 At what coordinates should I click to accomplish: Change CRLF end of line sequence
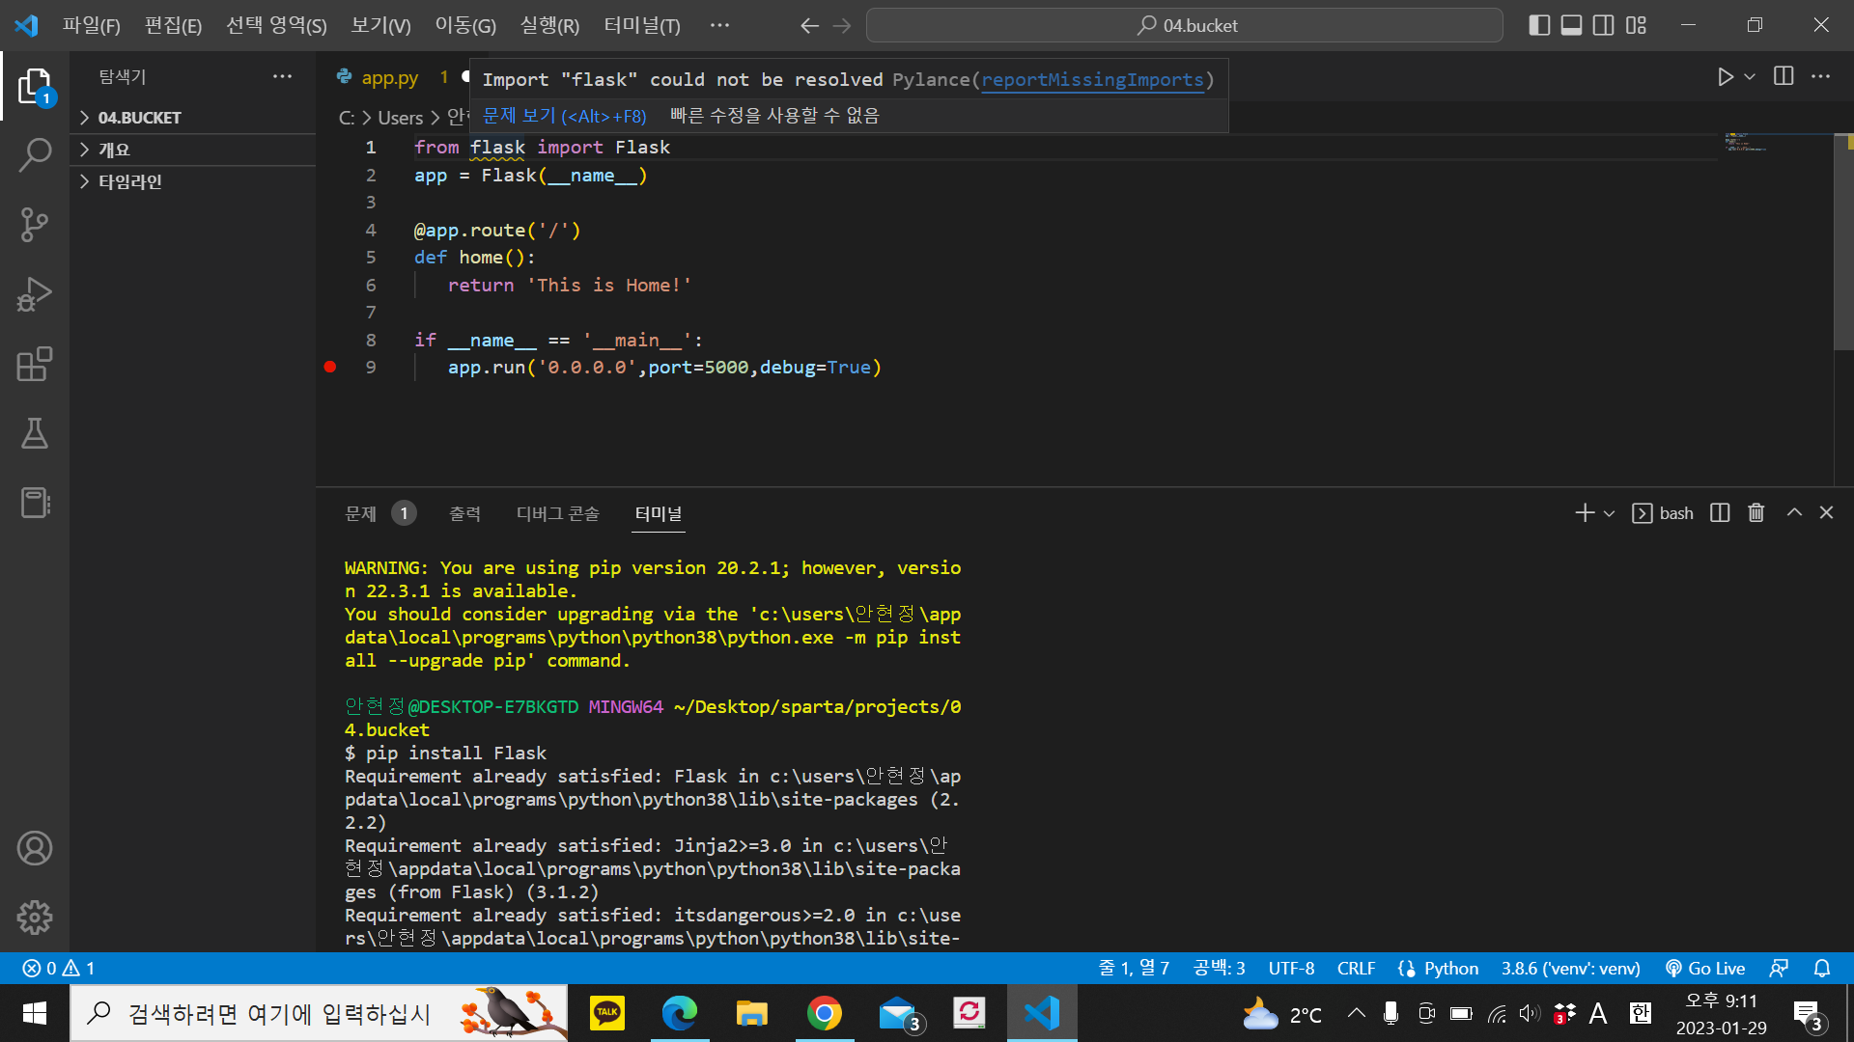[1356, 968]
